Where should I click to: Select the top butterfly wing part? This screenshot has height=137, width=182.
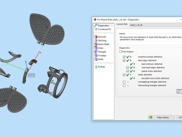pos(47,29)
